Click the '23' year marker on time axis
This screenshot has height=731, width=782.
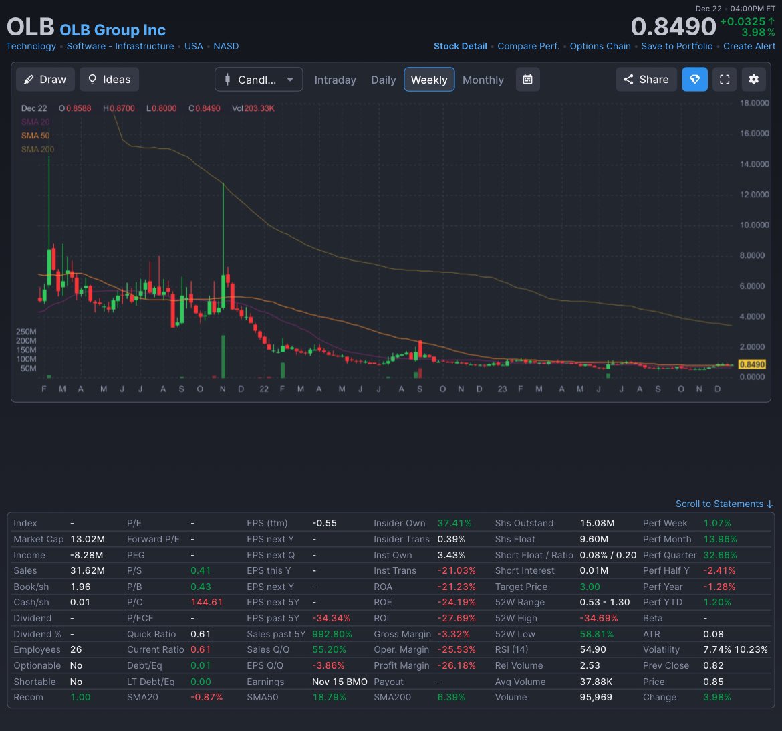tap(502, 389)
